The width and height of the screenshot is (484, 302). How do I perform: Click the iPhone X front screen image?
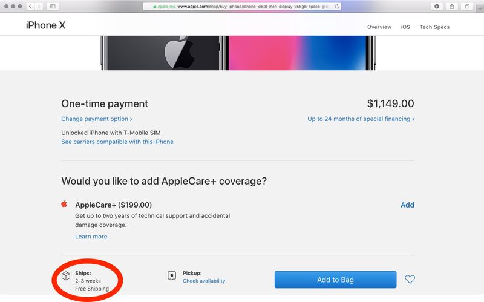(x=299, y=53)
